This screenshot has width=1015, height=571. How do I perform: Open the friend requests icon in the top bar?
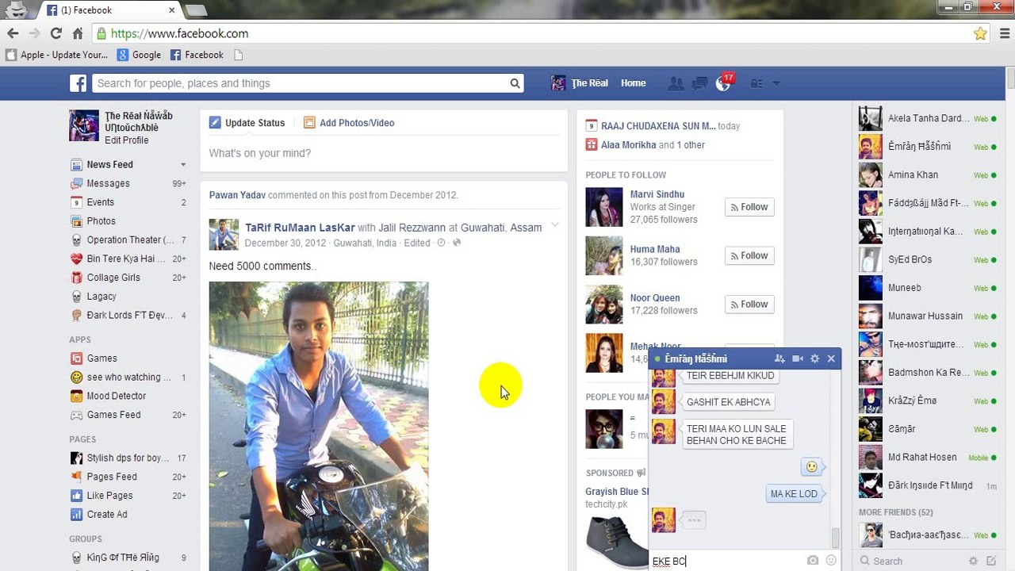tap(676, 83)
